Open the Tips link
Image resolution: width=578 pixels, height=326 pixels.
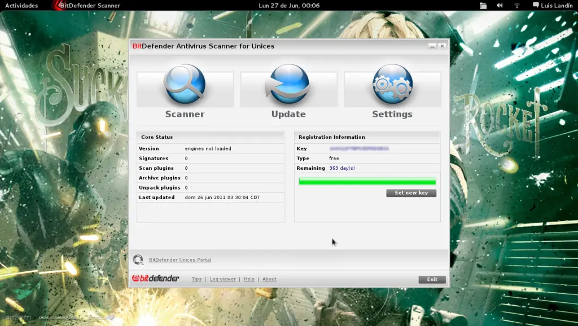point(196,279)
